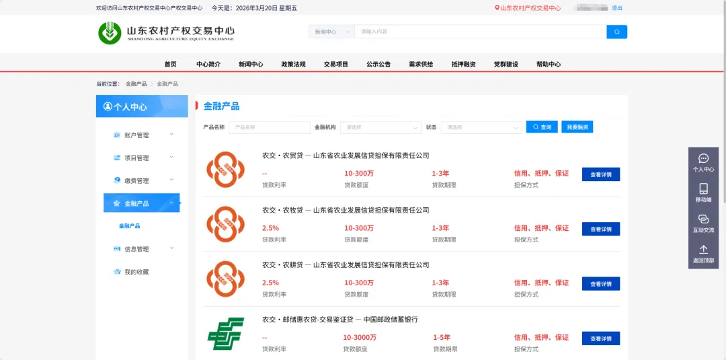Click the 移动端 phone icon

pos(703,188)
